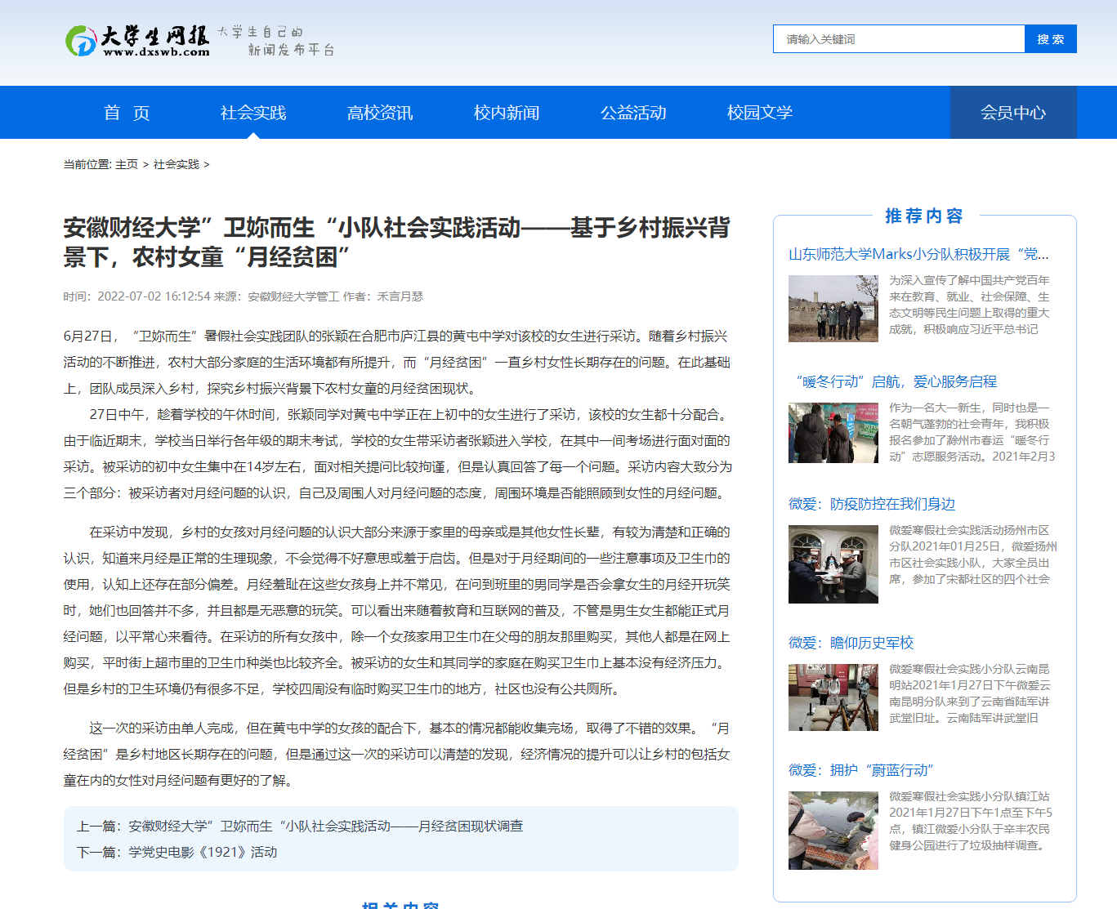
Task: Open the "暖冬行动"启航 article link
Action: coord(896,381)
